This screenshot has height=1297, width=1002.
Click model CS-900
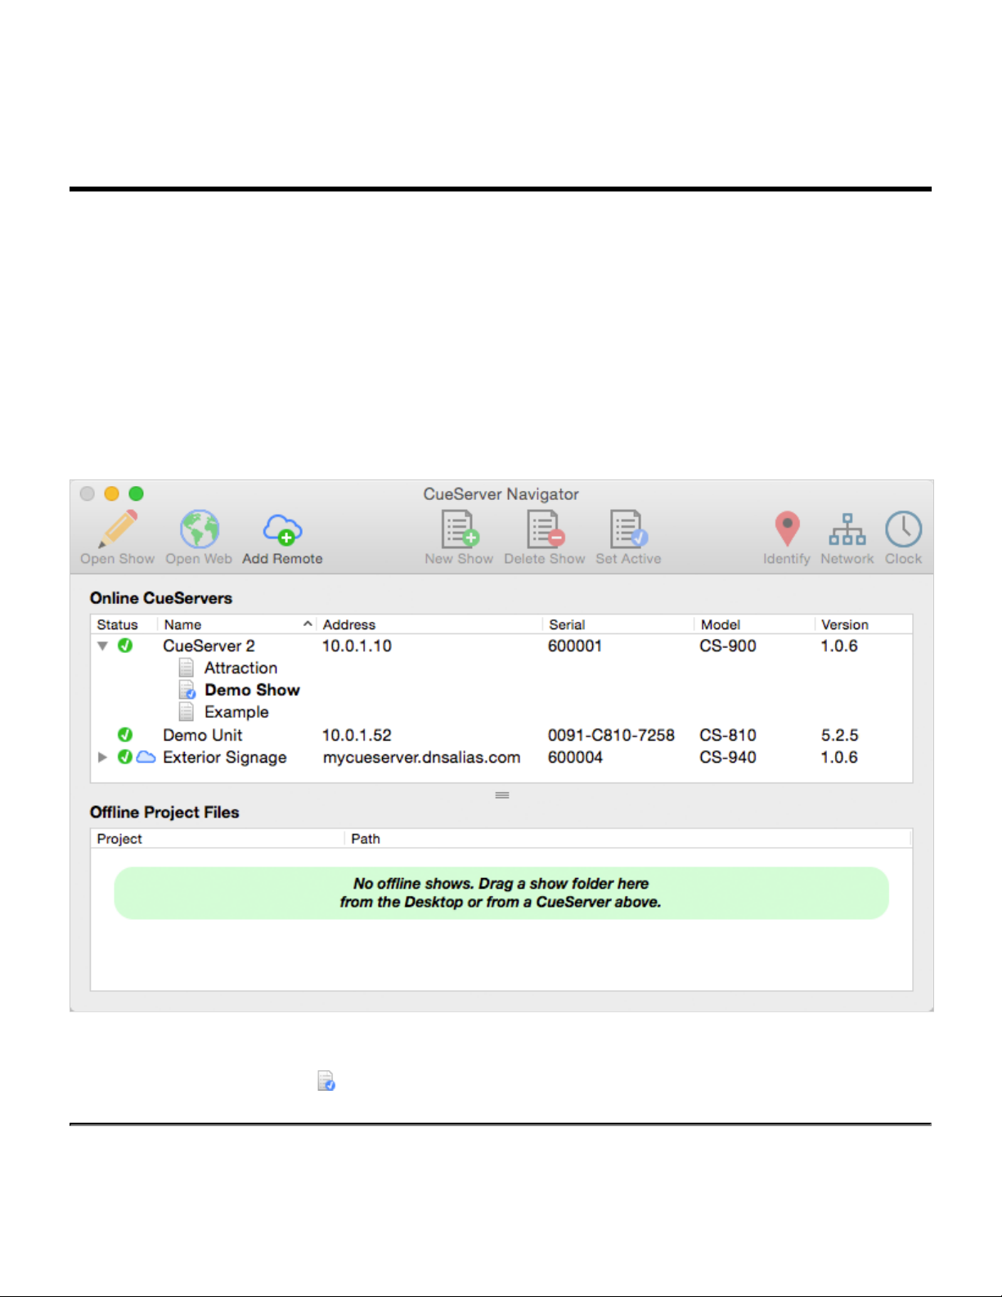pos(728,646)
